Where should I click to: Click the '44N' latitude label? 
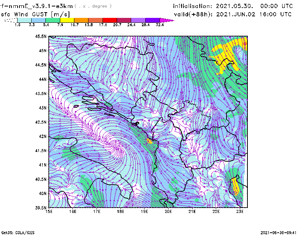pyautogui.click(x=43, y=79)
